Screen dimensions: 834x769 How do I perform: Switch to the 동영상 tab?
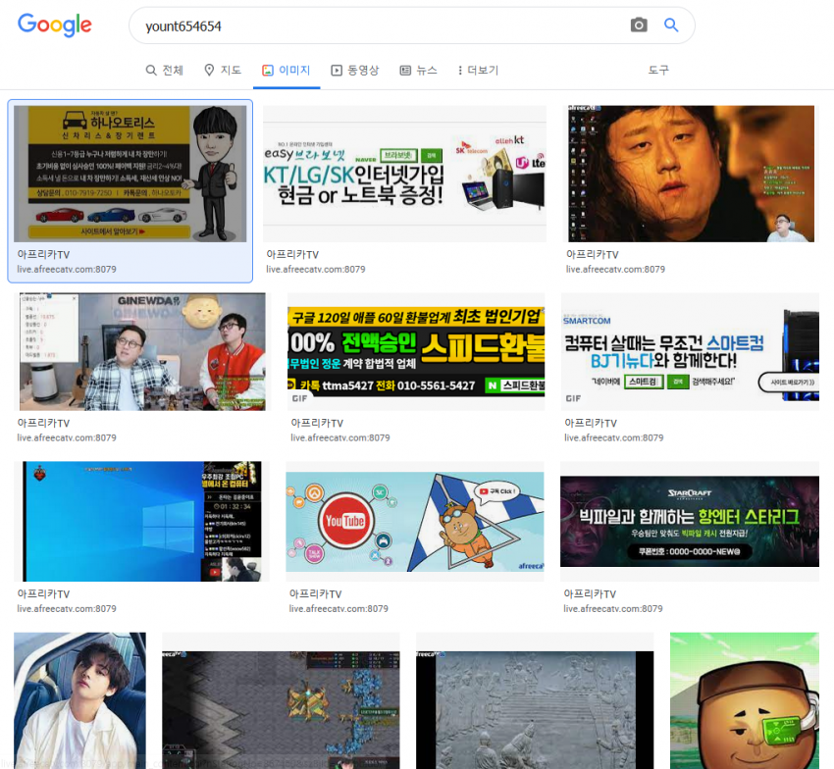[x=355, y=71]
